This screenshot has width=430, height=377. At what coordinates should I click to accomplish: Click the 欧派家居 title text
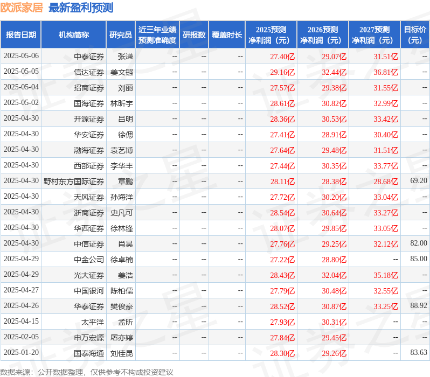pos(22,8)
